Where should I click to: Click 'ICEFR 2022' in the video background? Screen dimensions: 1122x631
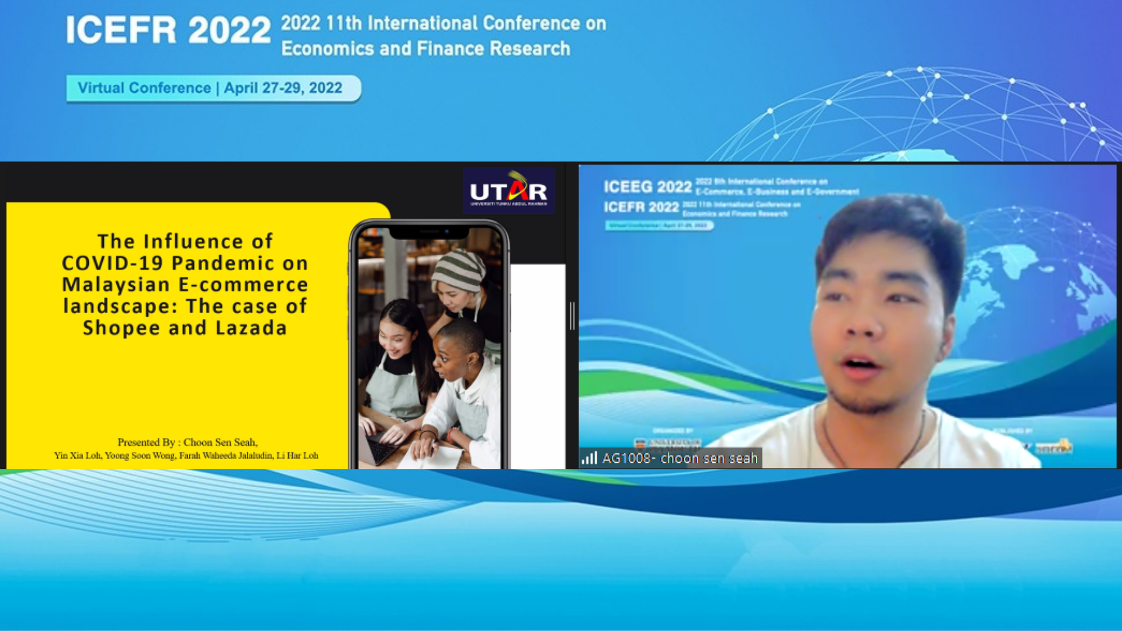tap(641, 207)
